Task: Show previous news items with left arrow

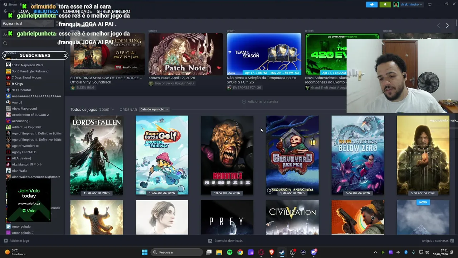Action: coord(438,25)
